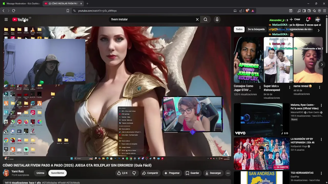Open LA MANSIÓN VIP live thumbnail

point(261,154)
